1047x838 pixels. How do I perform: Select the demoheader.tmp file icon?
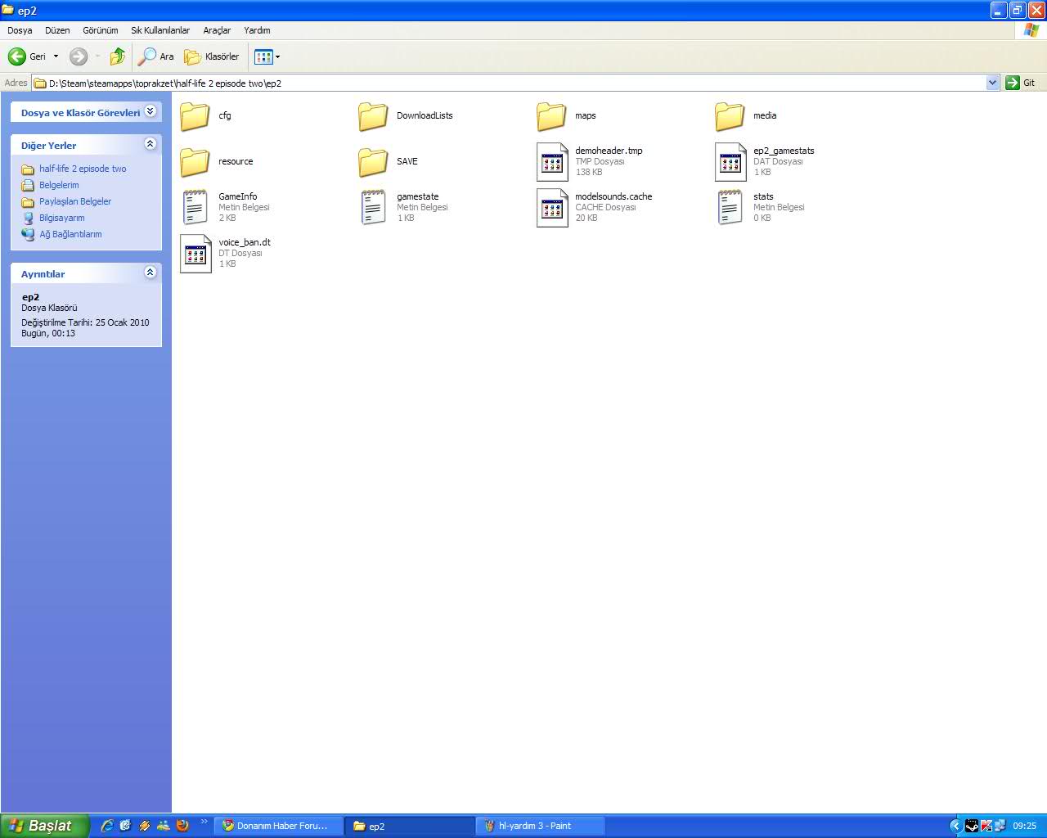tap(552, 162)
